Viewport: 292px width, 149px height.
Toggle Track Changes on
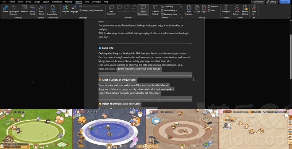(189, 9)
